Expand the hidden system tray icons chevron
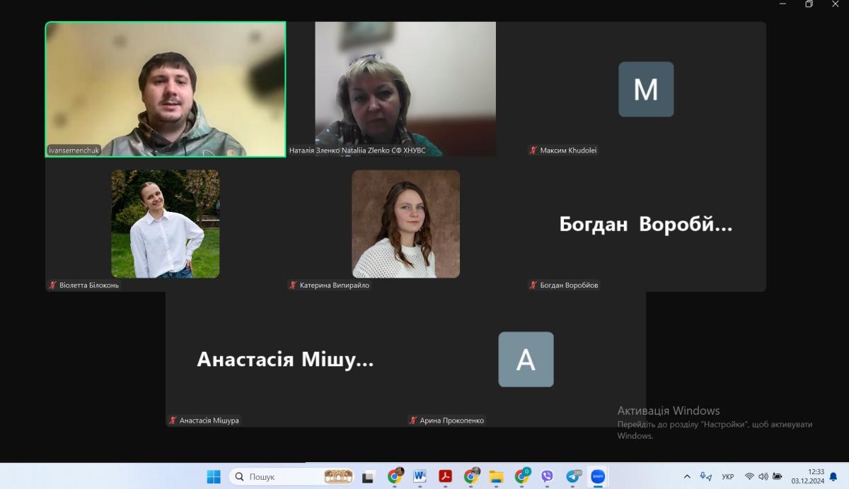 point(686,476)
